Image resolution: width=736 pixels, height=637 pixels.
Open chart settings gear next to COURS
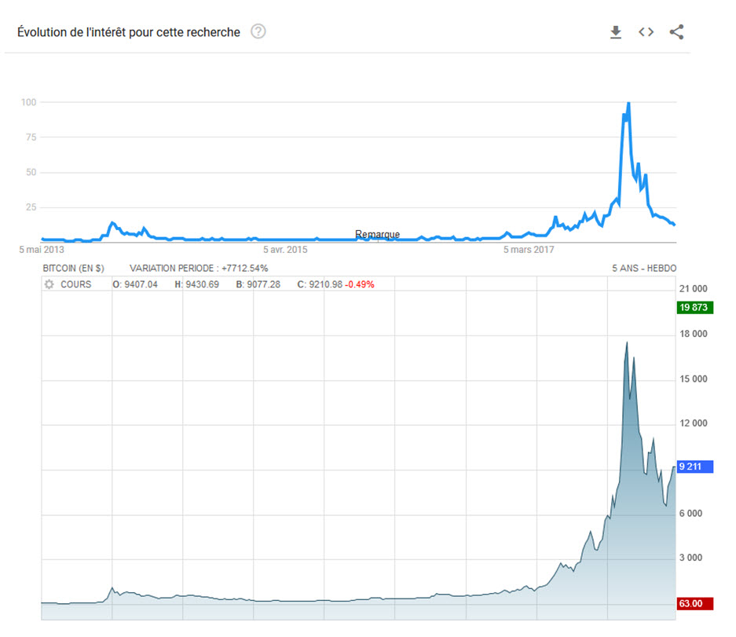coord(49,284)
